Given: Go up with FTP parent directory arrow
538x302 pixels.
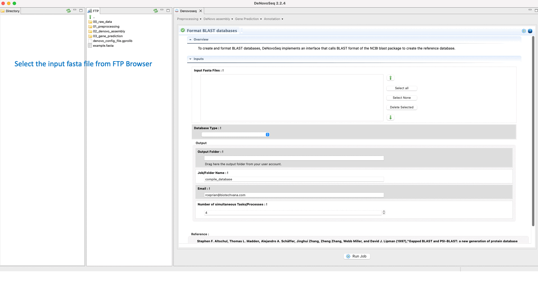Looking at the screenshot, I should pos(90,17).
